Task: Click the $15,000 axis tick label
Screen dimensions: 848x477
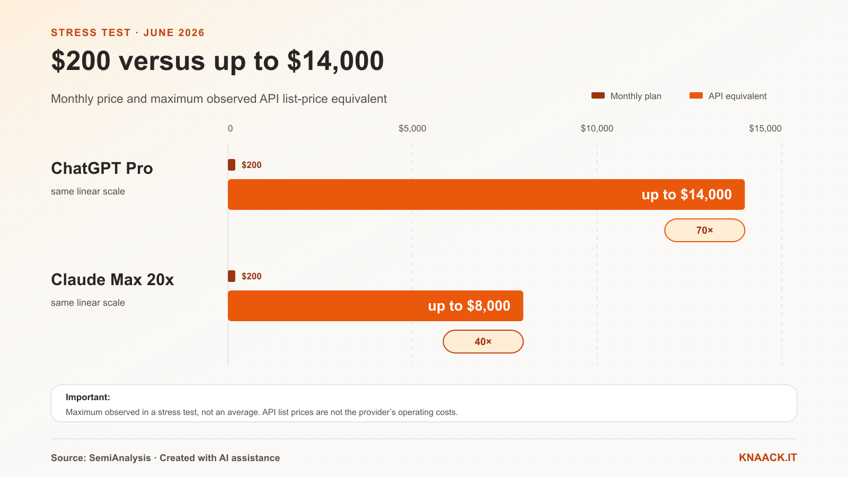Action: [765, 128]
